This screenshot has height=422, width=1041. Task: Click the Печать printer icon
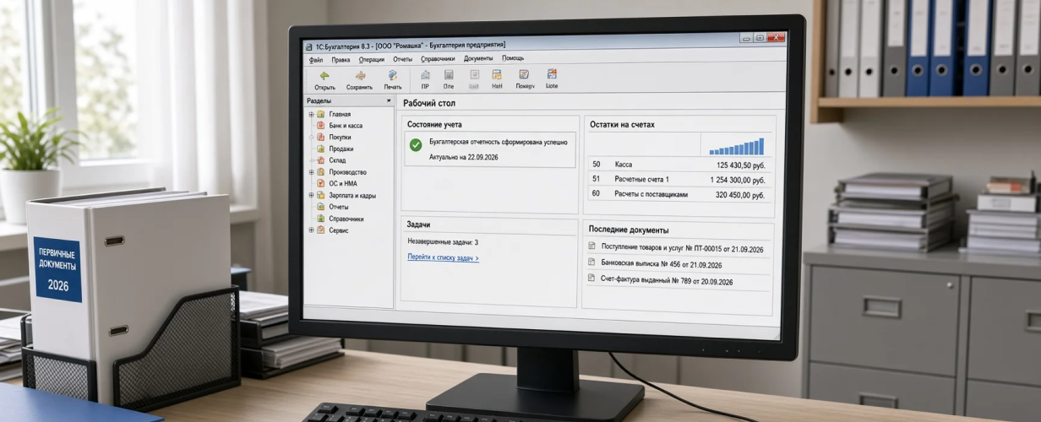pos(393,76)
